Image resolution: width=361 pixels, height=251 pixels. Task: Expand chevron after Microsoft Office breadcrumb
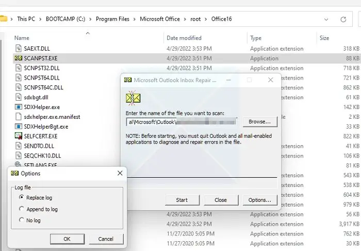click(185, 19)
